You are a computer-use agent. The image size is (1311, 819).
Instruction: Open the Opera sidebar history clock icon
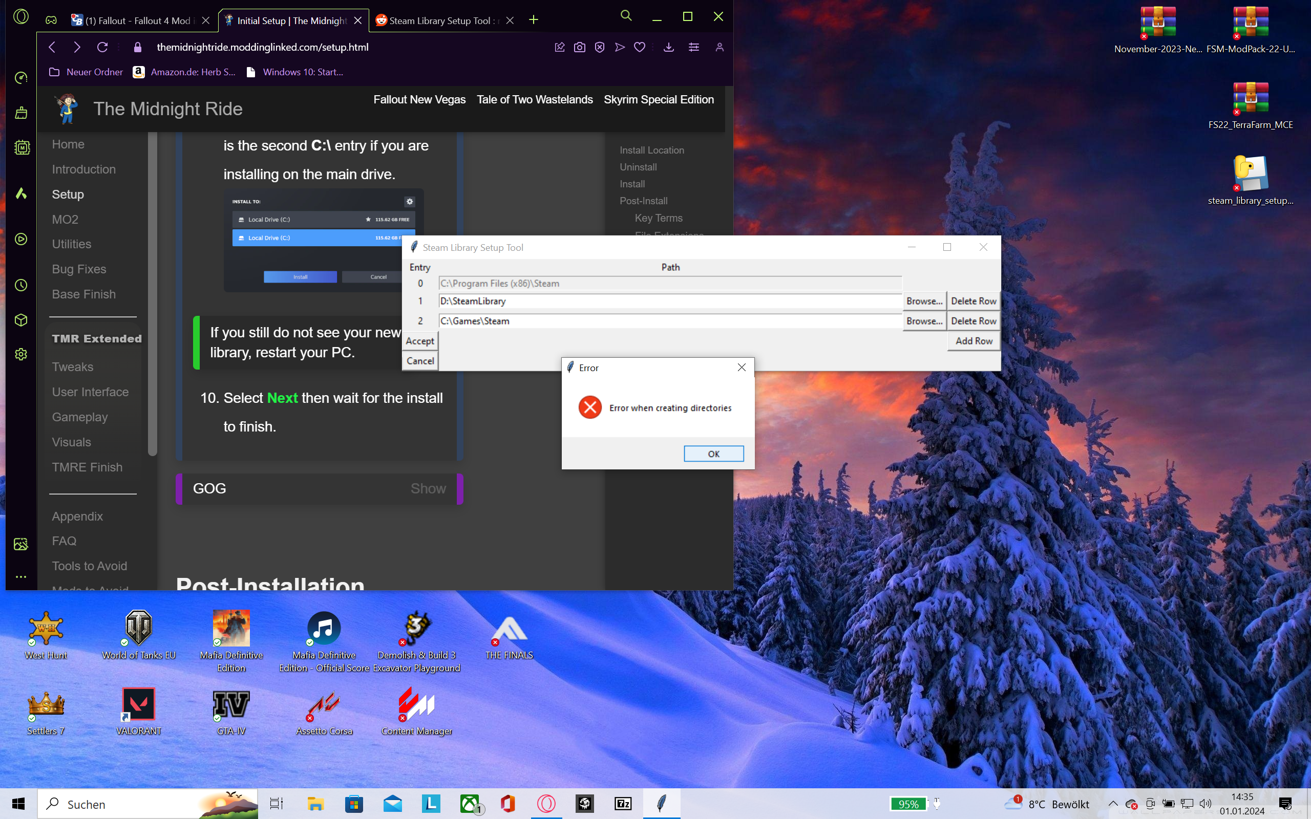[x=20, y=286]
